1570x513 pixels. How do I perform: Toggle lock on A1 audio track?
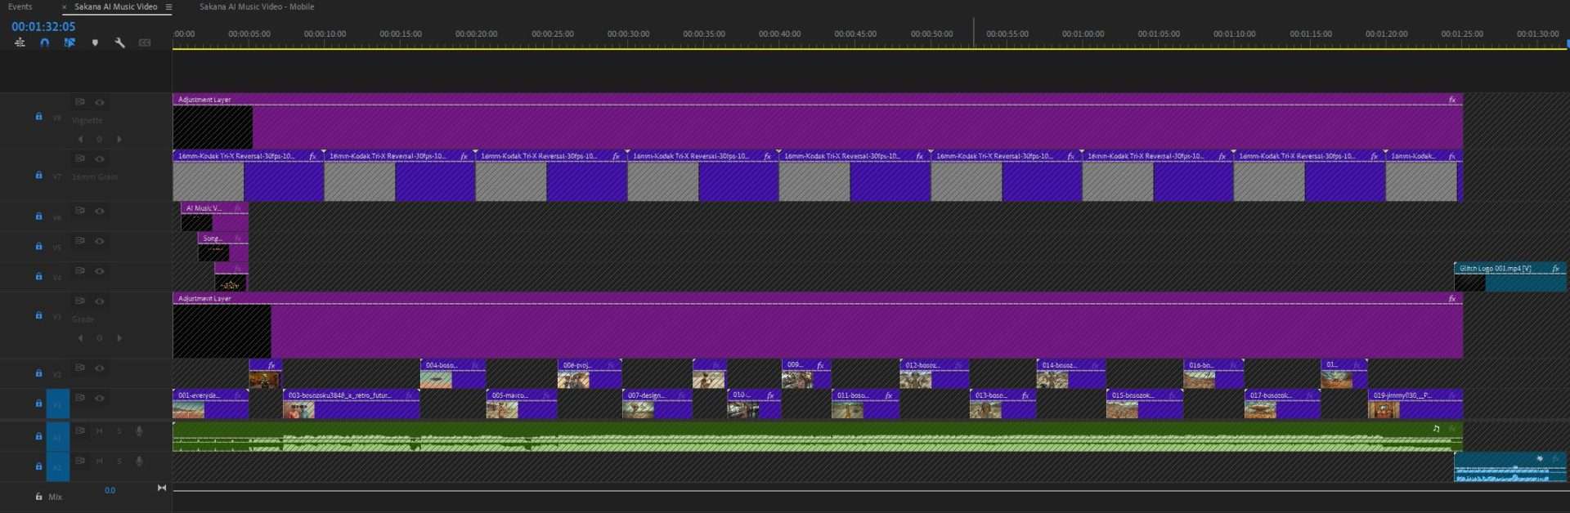click(x=38, y=436)
